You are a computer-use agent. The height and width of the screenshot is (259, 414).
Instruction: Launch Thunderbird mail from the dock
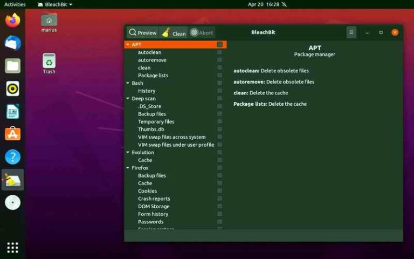[13, 43]
